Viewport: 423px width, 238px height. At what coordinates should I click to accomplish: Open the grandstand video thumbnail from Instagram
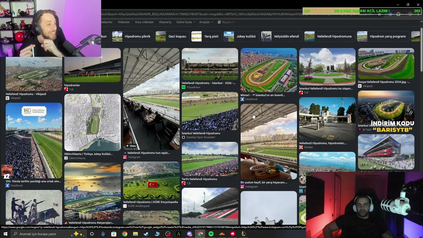click(x=151, y=99)
